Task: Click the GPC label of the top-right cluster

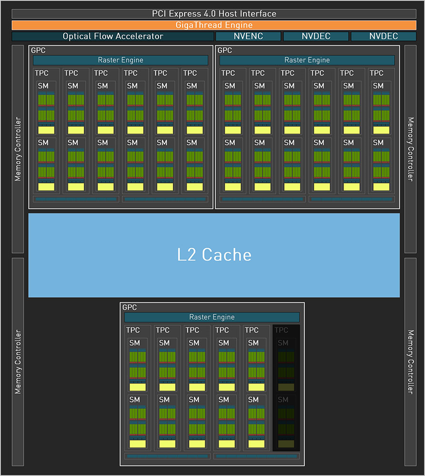Action: [x=225, y=50]
